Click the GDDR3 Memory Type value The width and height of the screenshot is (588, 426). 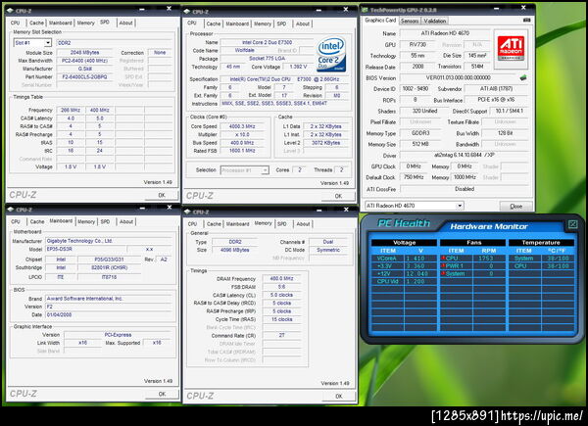[x=419, y=133]
